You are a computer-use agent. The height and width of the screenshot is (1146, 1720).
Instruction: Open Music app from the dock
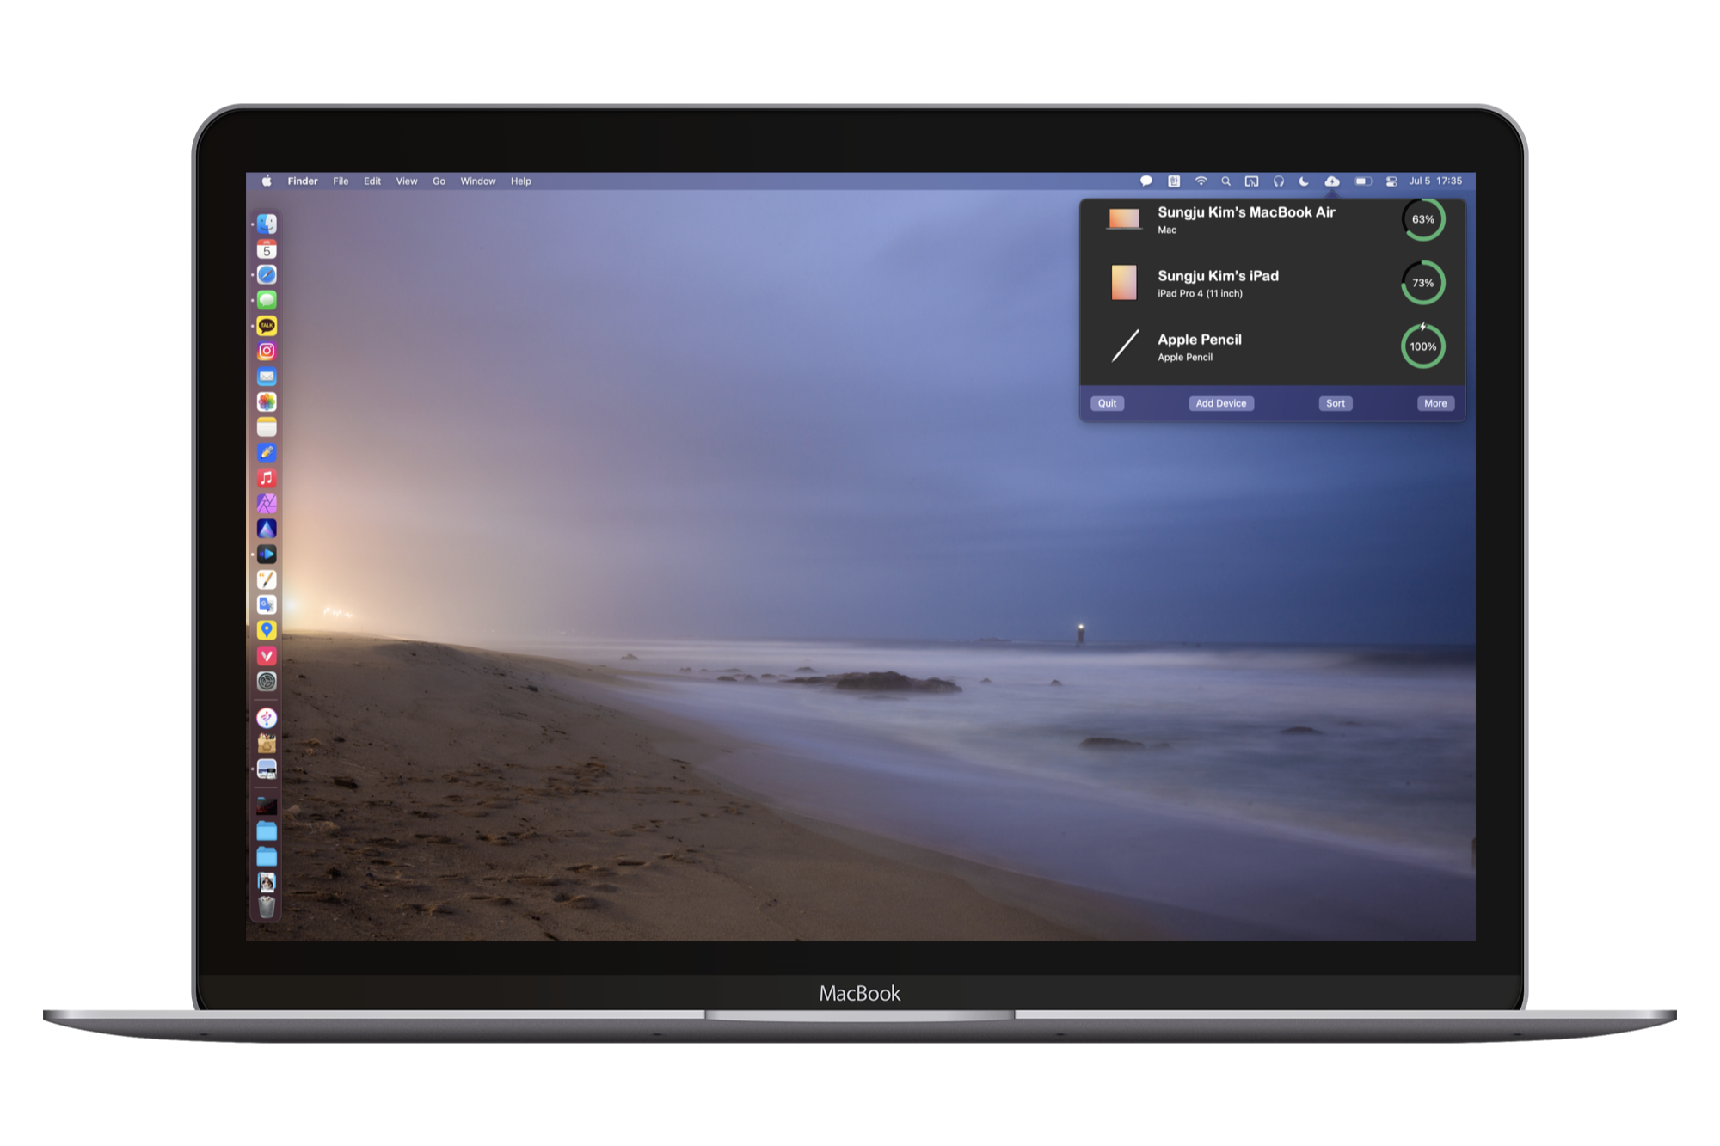pos(267,478)
